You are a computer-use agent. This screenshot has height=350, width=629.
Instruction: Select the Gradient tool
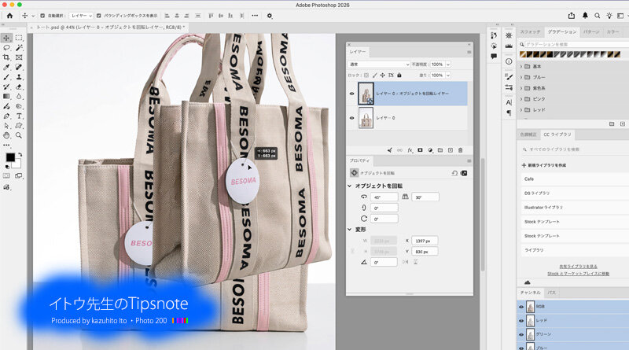tap(6, 96)
